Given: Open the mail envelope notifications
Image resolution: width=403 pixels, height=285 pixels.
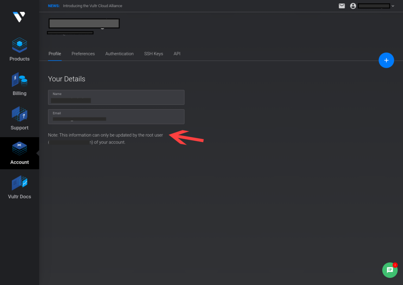Looking at the screenshot, I should pos(342,6).
